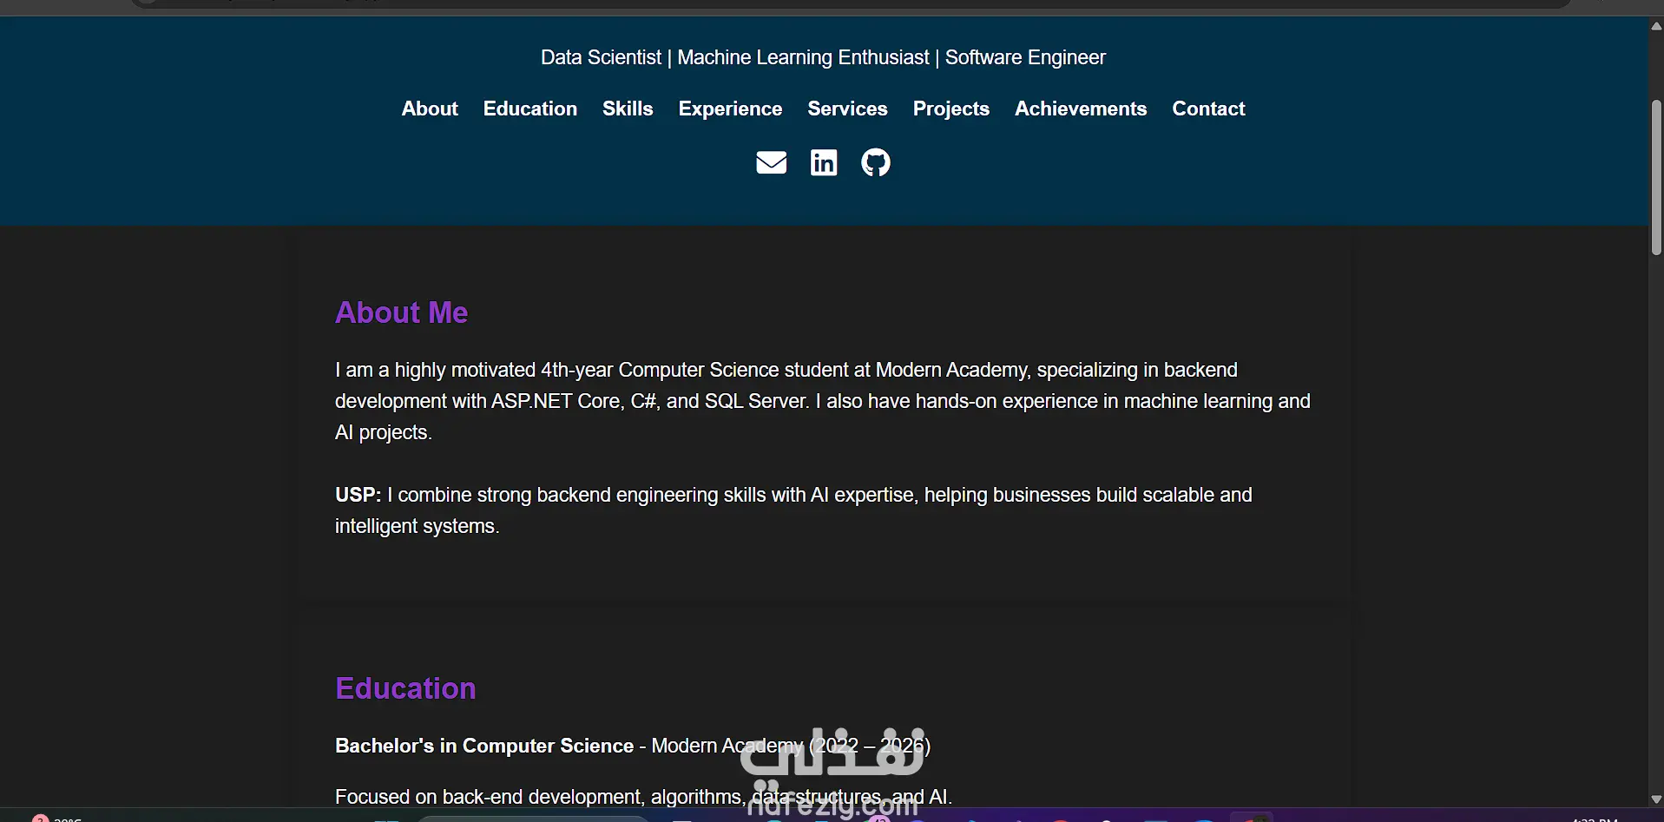Open the Achievements navigation link

[1081, 109]
